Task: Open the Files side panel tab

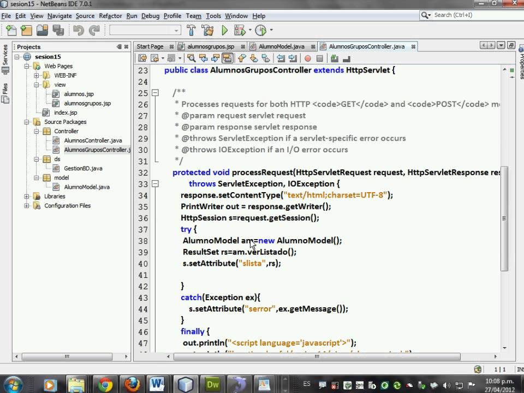Action: 5,93
